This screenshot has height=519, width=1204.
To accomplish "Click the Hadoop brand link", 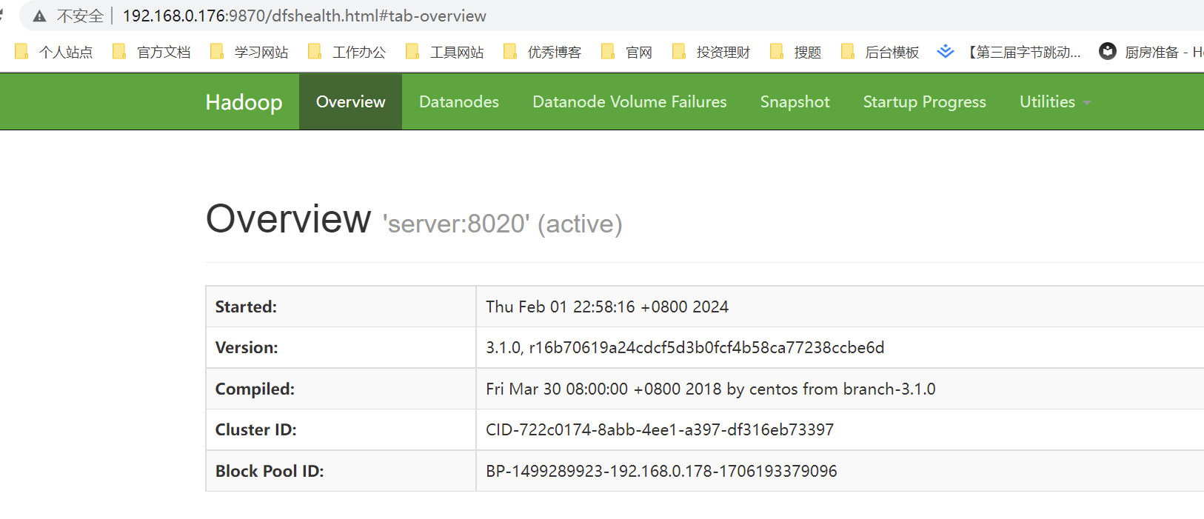I will [244, 102].
